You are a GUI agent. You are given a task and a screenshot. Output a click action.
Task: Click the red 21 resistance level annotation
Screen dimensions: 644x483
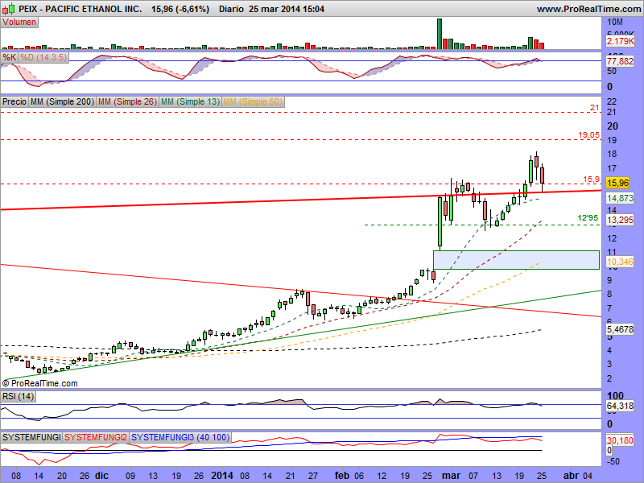pos(594,108)
